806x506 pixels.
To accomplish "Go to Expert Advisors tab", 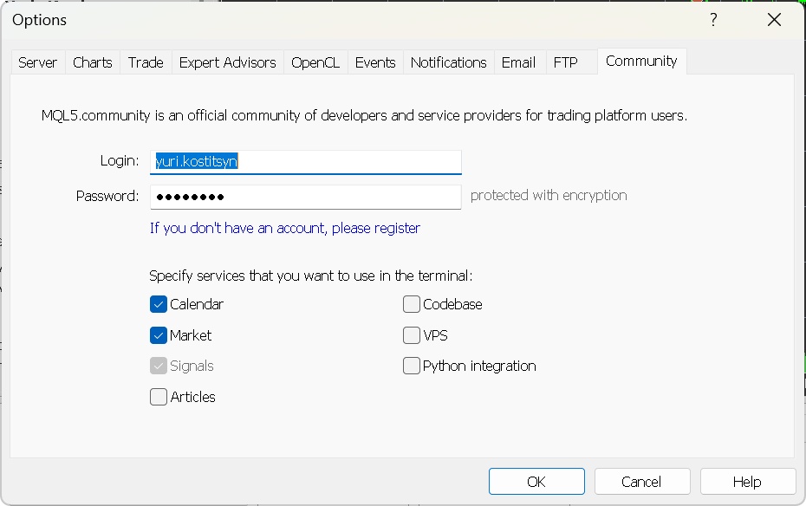I will coord(227,62).
